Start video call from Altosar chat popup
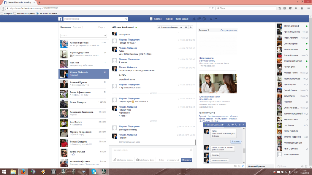This screenshot has width=312, height=175. coord(232,125)
